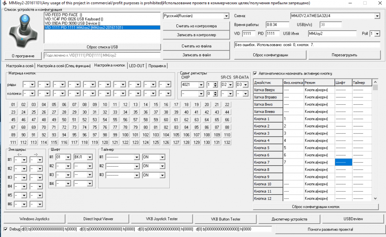Select button 132 in the button grid

tap(227, 142)
